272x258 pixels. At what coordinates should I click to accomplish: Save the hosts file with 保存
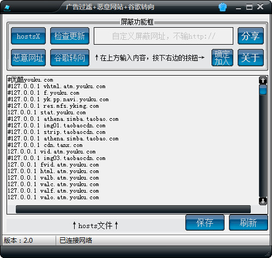click(x=205, y=223)
